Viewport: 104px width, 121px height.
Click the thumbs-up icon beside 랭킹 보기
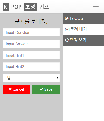[x=67, y=40]
